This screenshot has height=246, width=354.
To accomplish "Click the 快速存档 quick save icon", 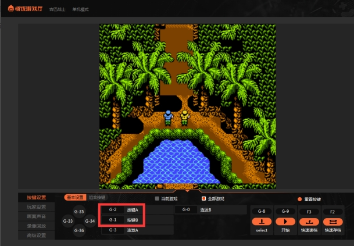I will [332, 222].
